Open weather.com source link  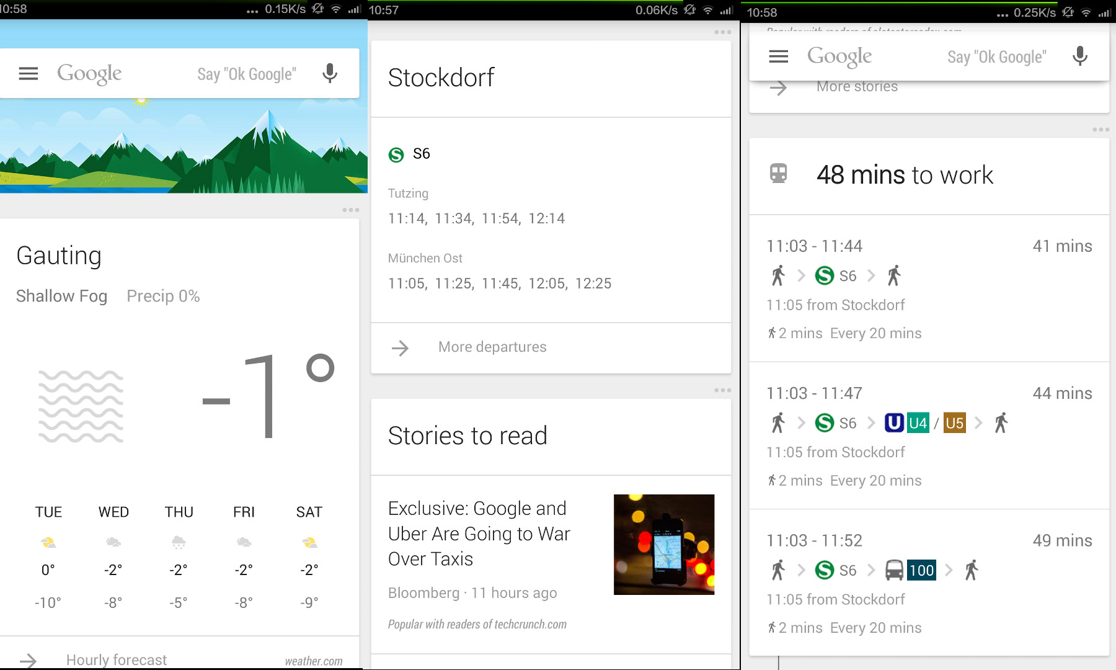pyautogui.click(x=314, y=661)
